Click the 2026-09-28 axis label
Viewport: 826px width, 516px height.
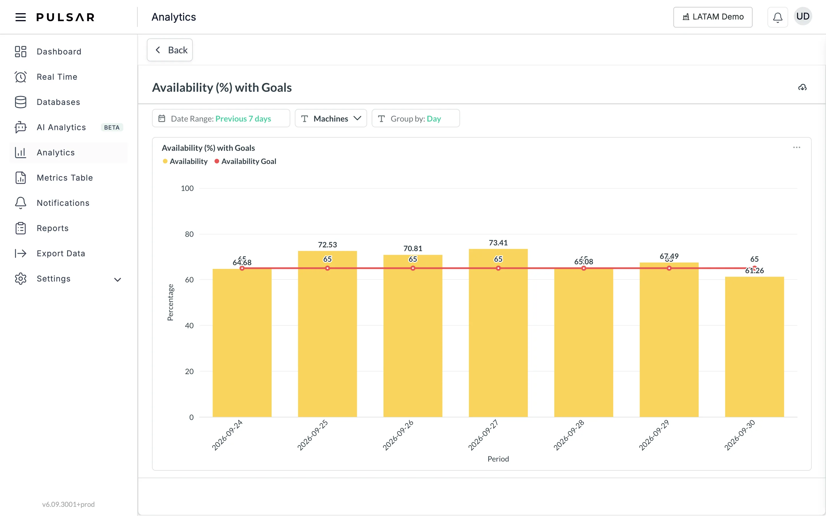click(x=569, y=435)
